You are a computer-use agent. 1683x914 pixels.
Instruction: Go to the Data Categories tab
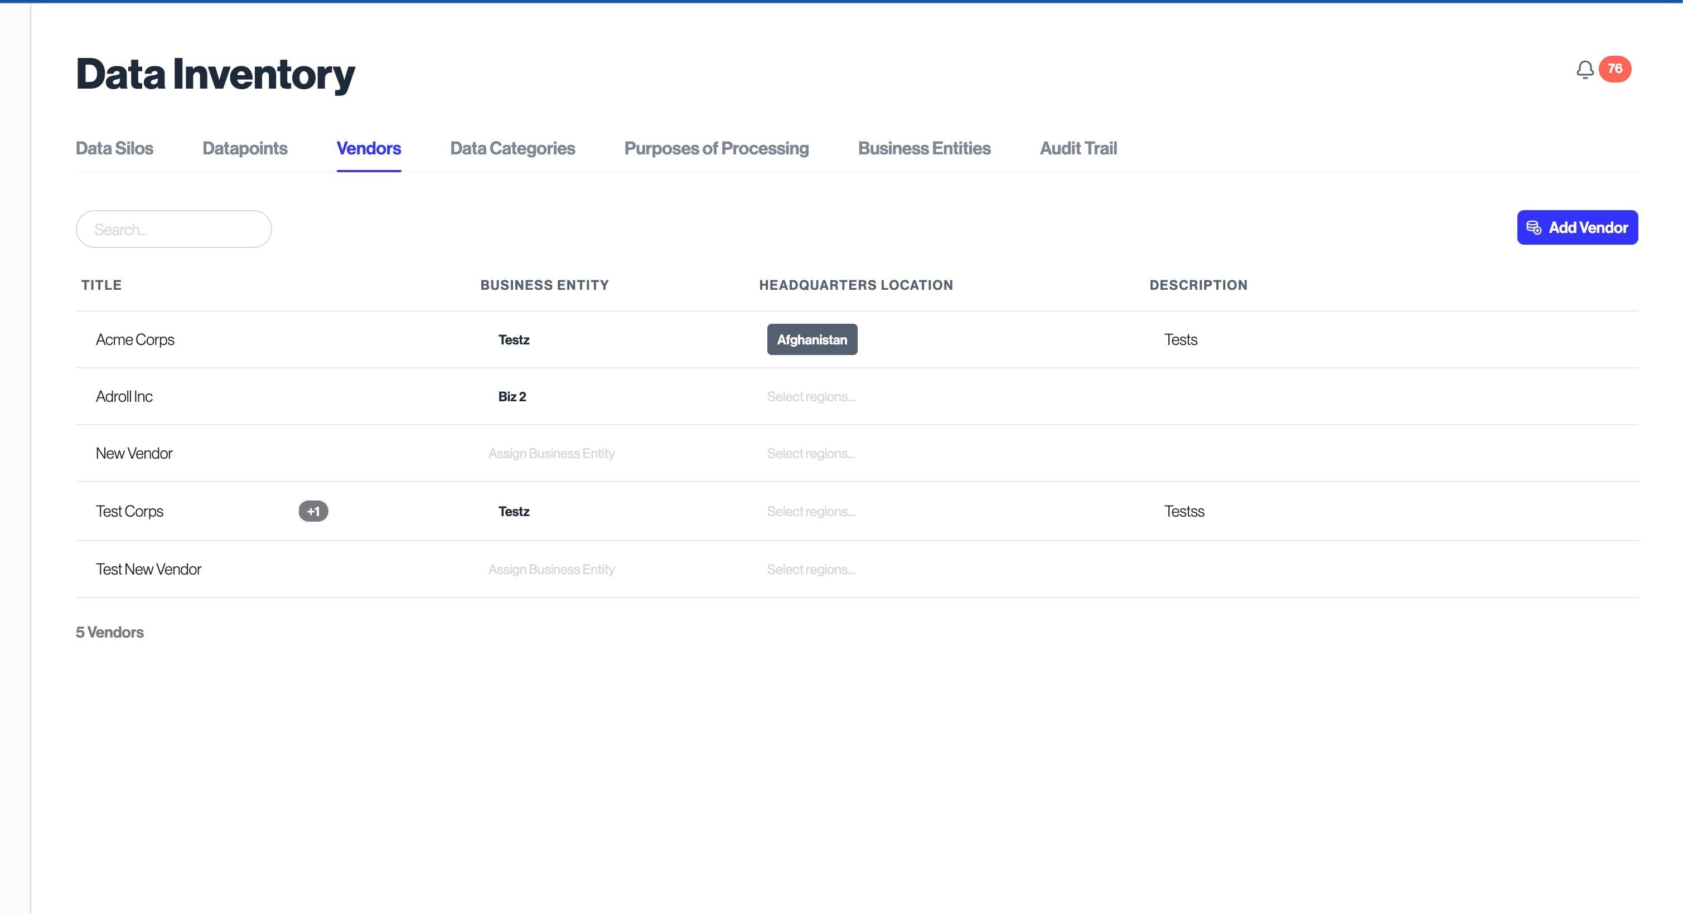tap(512, 148)
